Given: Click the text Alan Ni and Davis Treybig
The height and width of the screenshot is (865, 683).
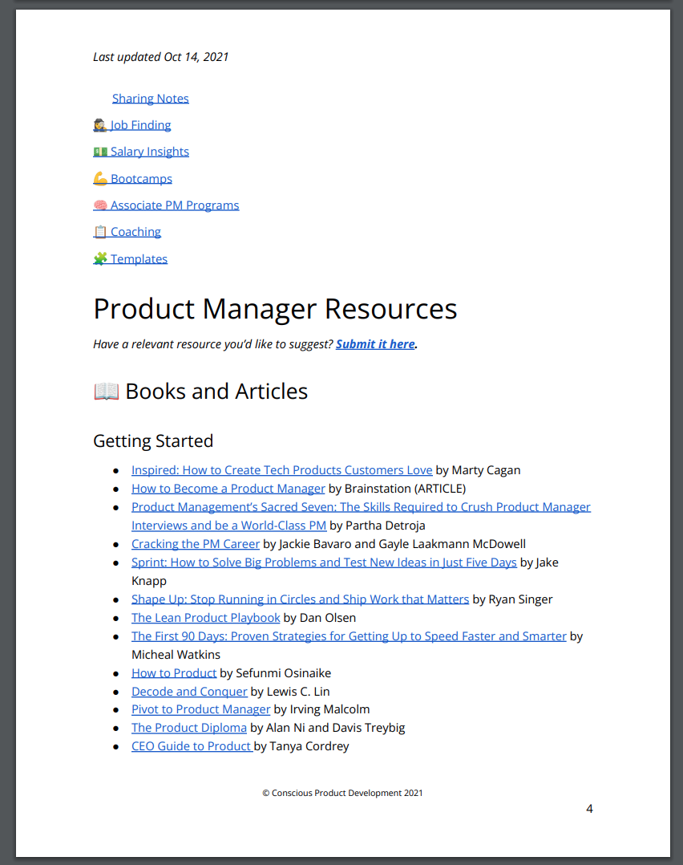Looking at the screenshot, I should (335, 729).
